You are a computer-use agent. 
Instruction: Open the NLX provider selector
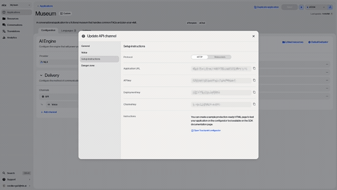(58, 62)
